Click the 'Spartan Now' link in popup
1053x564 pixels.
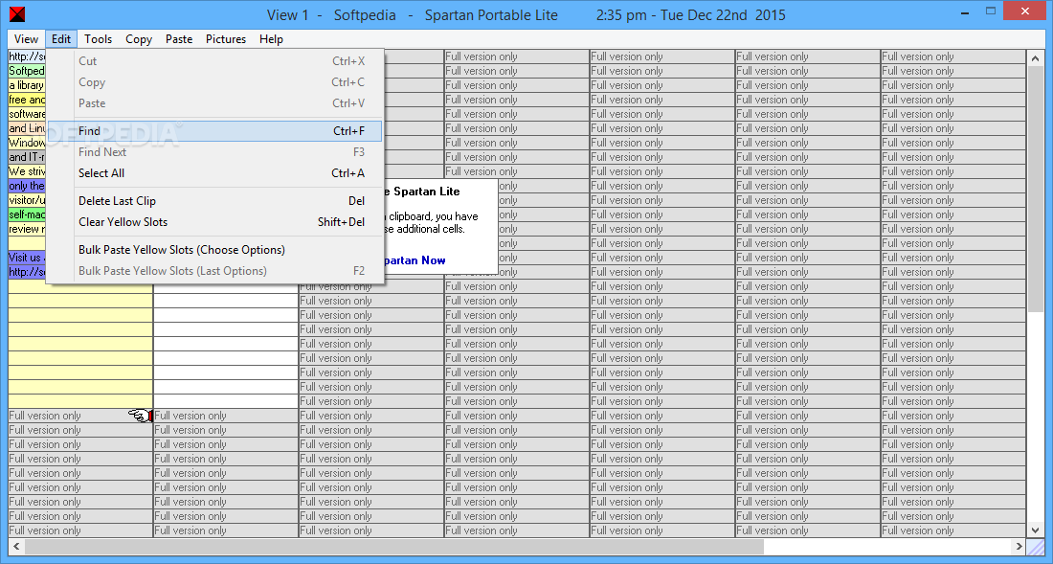tap(414, 260)
